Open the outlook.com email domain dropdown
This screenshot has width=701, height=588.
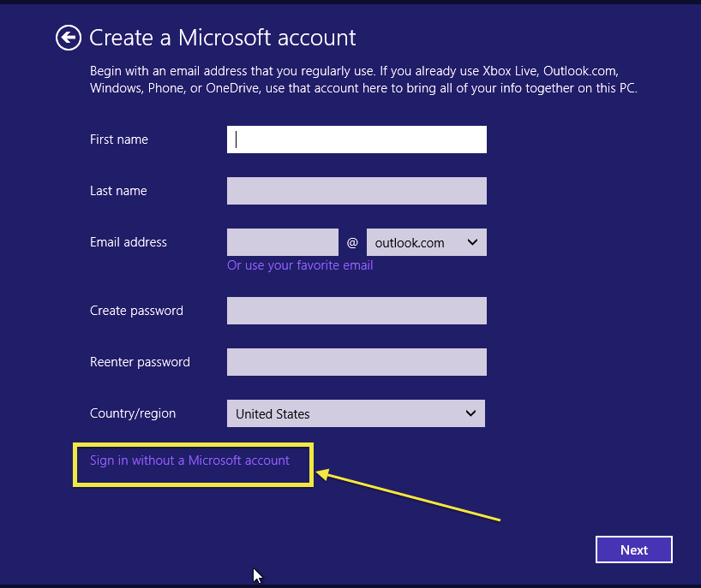(426, 242)
